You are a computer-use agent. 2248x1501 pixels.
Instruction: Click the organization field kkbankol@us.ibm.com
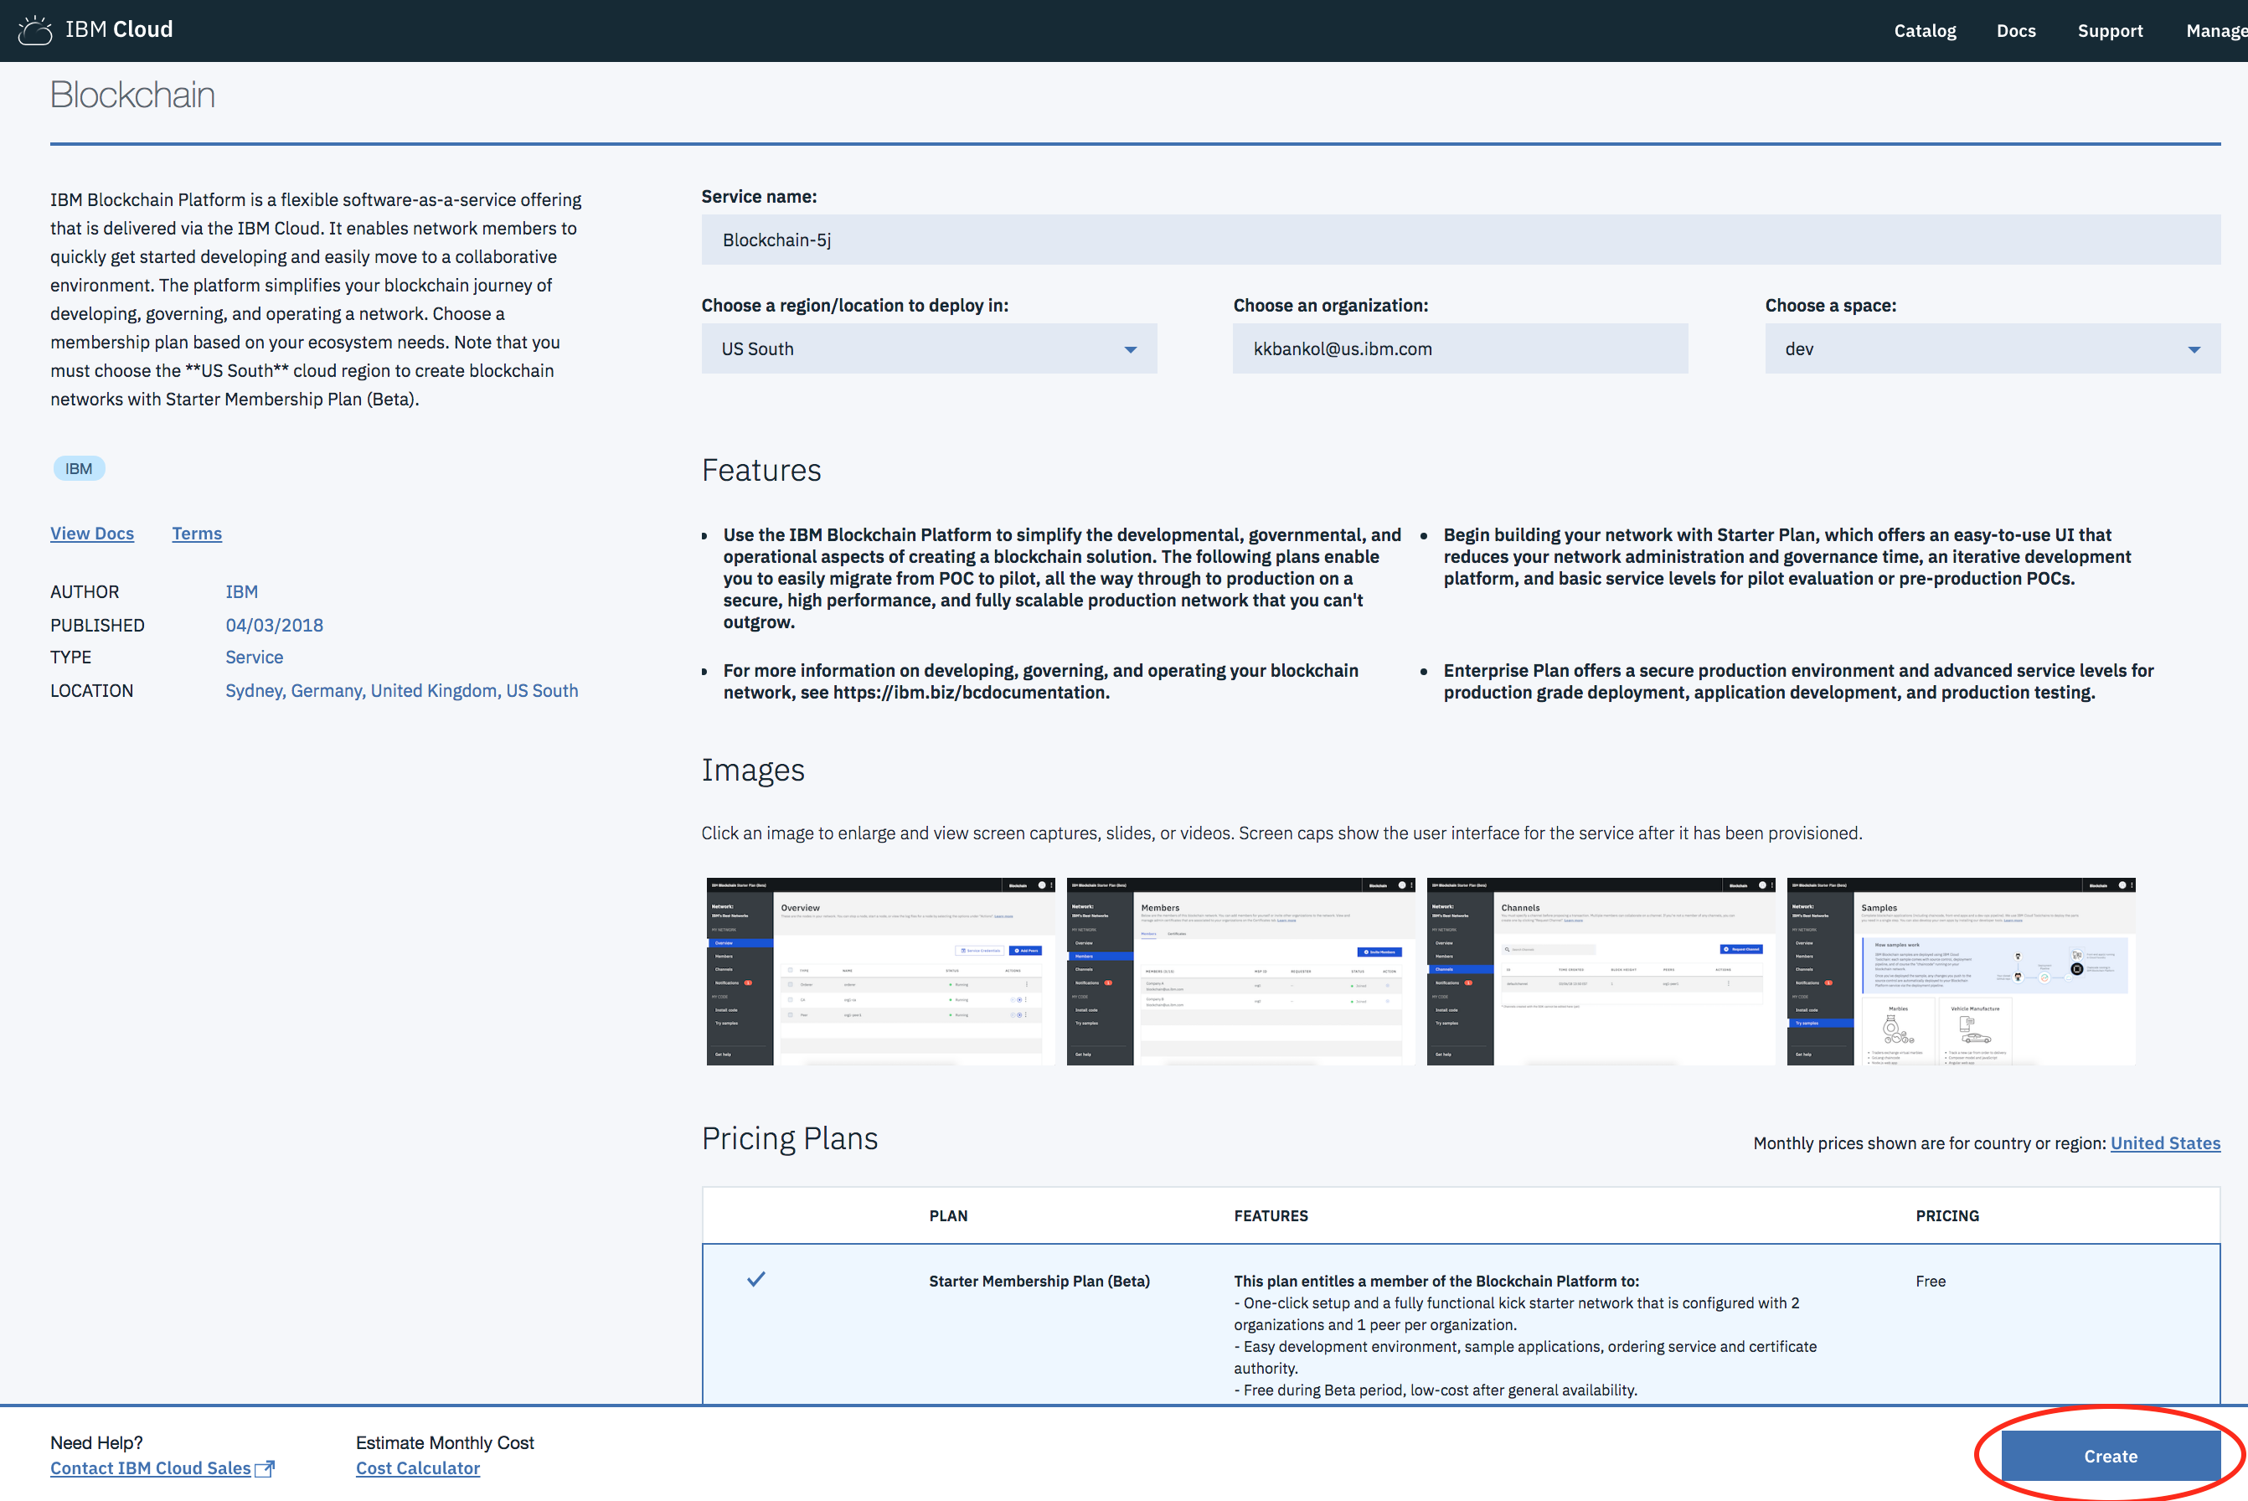pos(1461,348)
